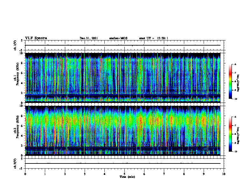Image resolution: width=252 pixels, height=195 pixels.
Task: Click the ch.1 spectrogram panel
Action: [123, 78]
